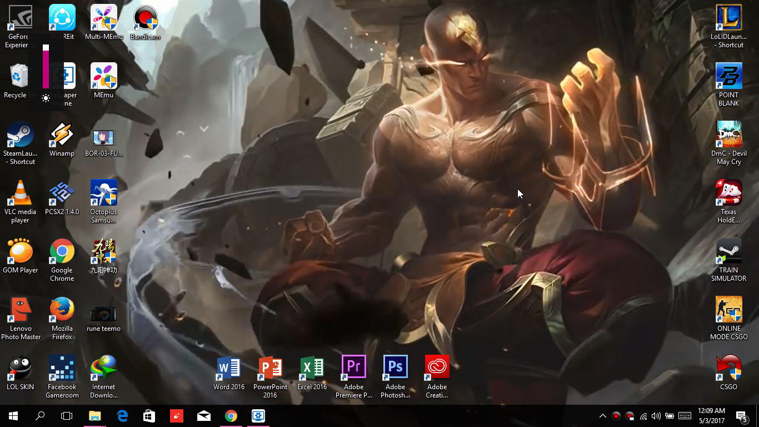759x427 pixels.
Task: Open the Wi-Fi network tray icon
Action: (643, 416)
